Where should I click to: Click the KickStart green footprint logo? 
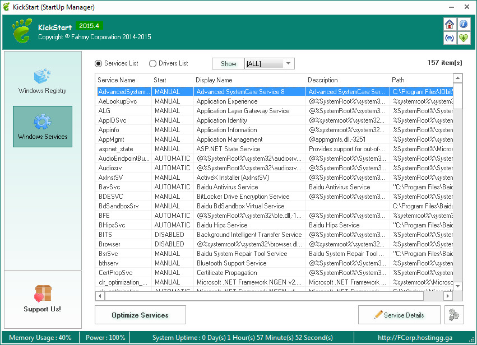click(x=22, y=30)
